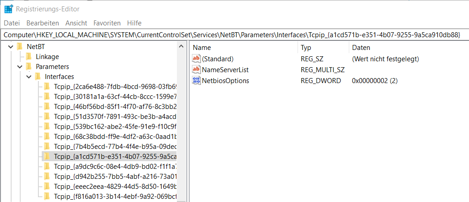Click folder icon of Tcpip_{a9dc9c6c key

pos(47,166)
